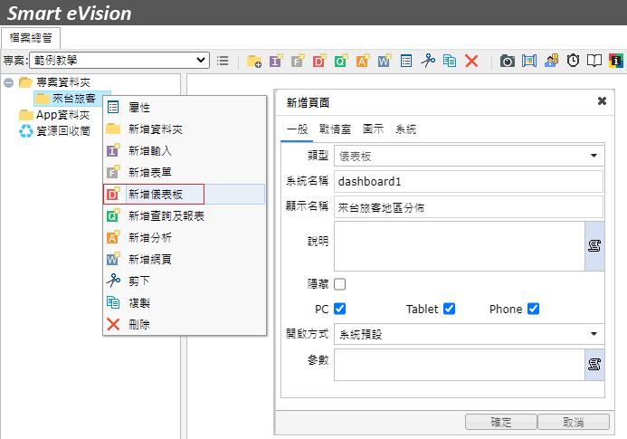627x439 pixels.
Task: Click the camera toolbar icon
Action: tap(508, 61)
